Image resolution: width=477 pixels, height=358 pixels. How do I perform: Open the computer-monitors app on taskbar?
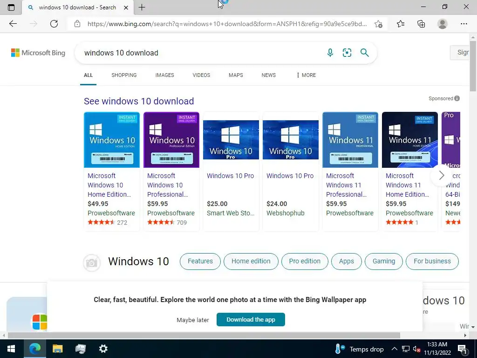[81, 349]
